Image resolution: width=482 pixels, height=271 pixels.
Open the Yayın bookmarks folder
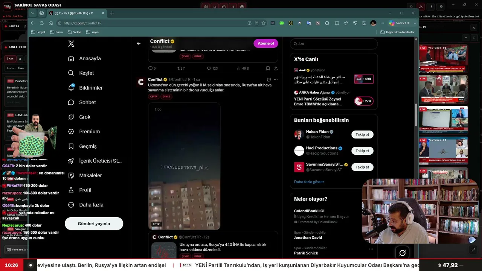pyautogui.click(x=92, y=32)
